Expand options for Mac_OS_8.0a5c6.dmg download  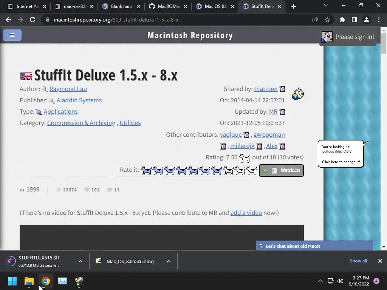coord(169,261)
